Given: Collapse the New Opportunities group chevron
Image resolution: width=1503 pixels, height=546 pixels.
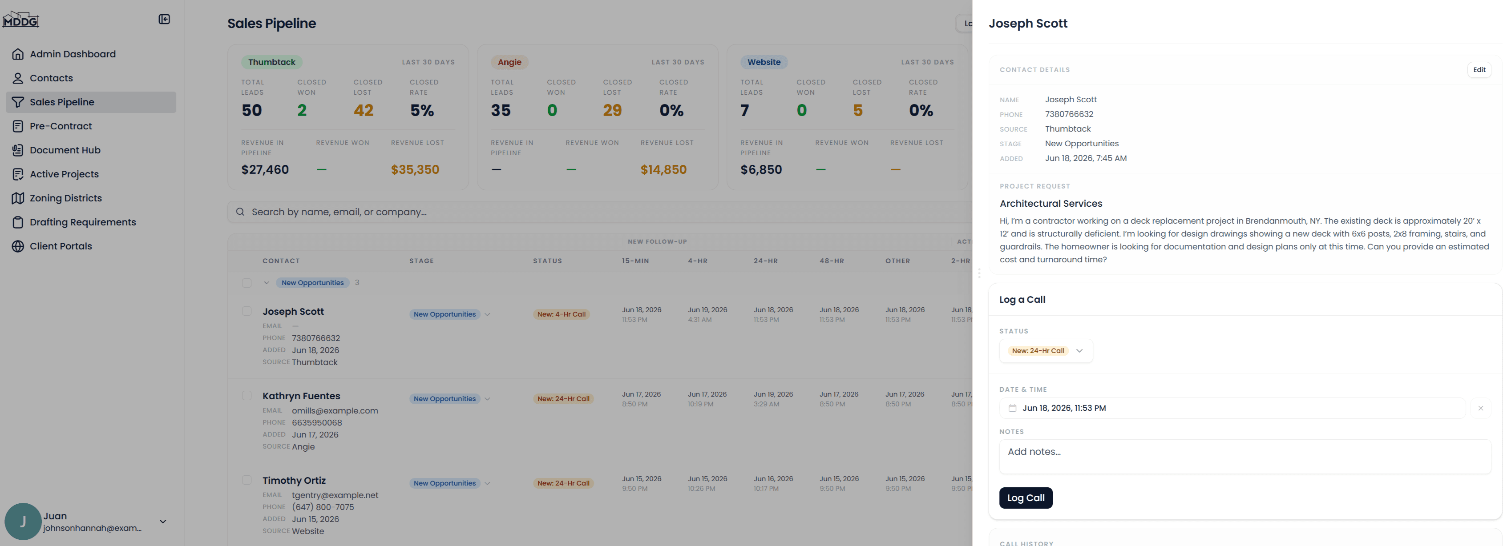Looking at the screenshot, I should (266, 283).
